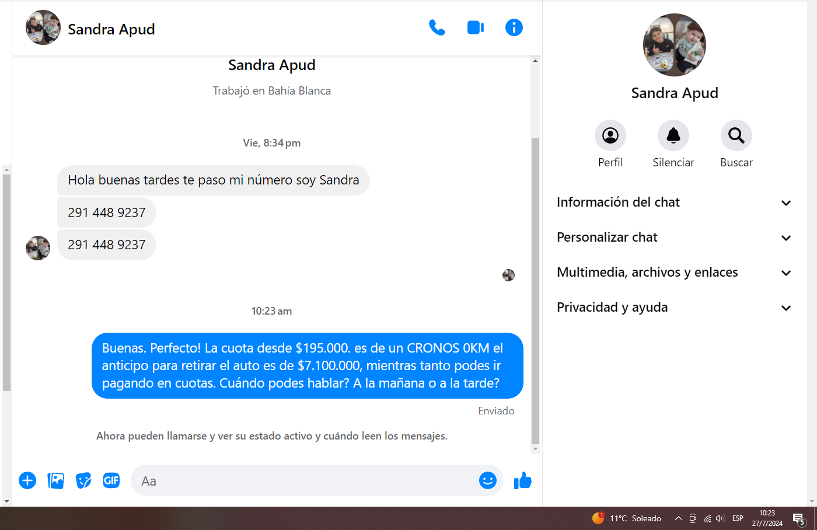Open Sandra Apud's large profile picture
817x530 pixels.
pyautogui.click(x=675, y=45)
